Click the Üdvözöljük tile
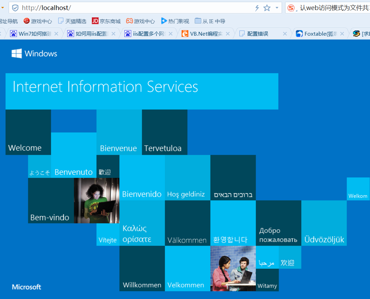This screenshot has width=370, height=299. tap(324, 223)
